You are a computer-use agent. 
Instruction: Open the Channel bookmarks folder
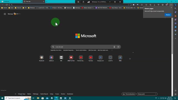[18, 8]
